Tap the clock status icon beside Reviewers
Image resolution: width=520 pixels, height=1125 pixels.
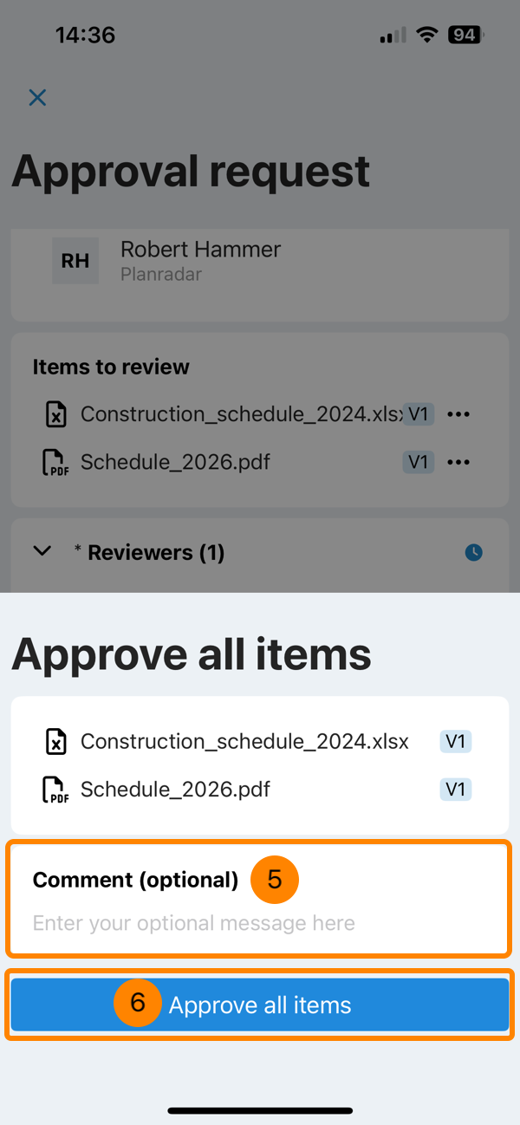pos(473,552)
